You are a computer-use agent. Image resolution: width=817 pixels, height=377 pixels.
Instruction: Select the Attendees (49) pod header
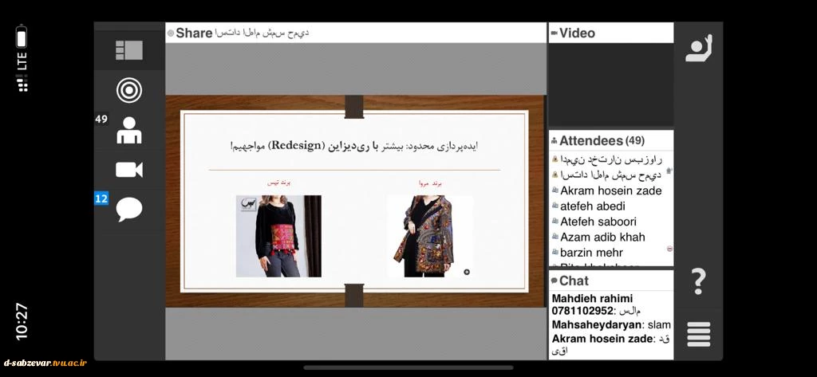coord(610,140)
